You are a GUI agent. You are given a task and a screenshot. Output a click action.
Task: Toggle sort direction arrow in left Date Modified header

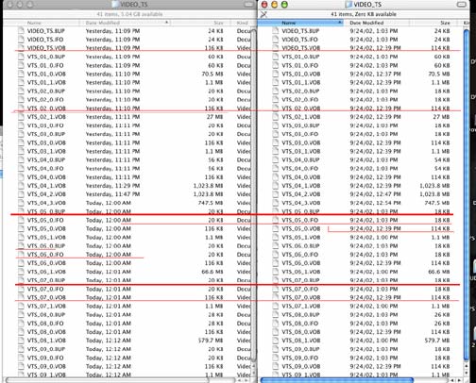tap(166, 23)
